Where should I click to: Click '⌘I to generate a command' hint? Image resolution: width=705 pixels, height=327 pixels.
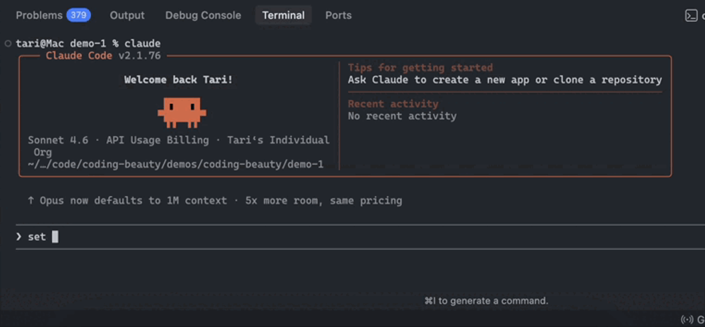(486, 301)
